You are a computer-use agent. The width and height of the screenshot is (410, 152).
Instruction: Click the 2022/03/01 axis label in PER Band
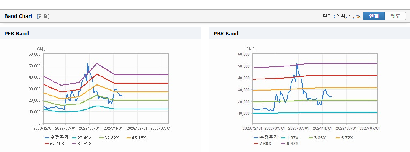point(65,128)
